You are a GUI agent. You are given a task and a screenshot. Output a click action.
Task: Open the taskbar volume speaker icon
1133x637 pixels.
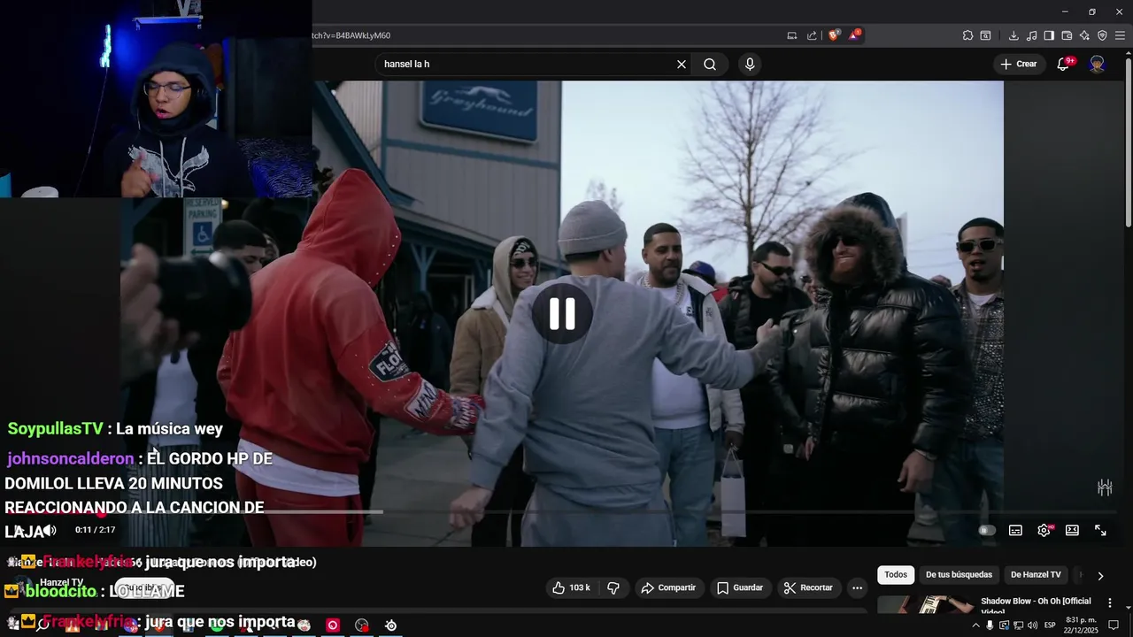[x=1032, y=625]
